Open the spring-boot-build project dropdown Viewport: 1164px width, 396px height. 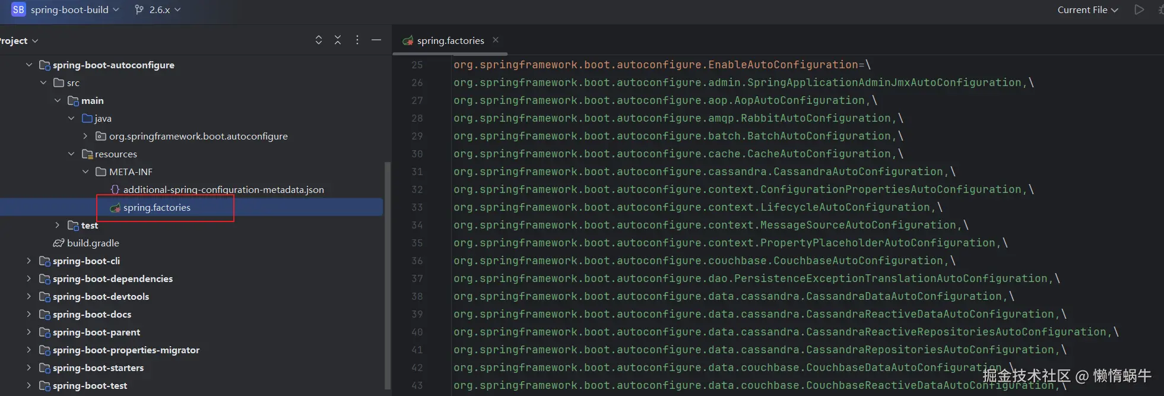click(75, 9)
